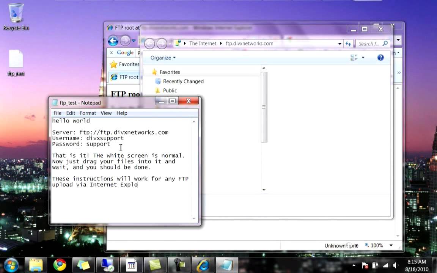The width and height of the screenshot is (437, 273).
Task: Click the Password: support line
Action: pyautogui.click(x=81, y=144)
